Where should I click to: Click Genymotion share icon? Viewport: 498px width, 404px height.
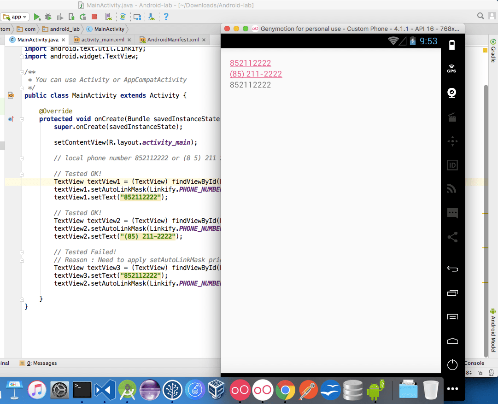pos(452,237)
